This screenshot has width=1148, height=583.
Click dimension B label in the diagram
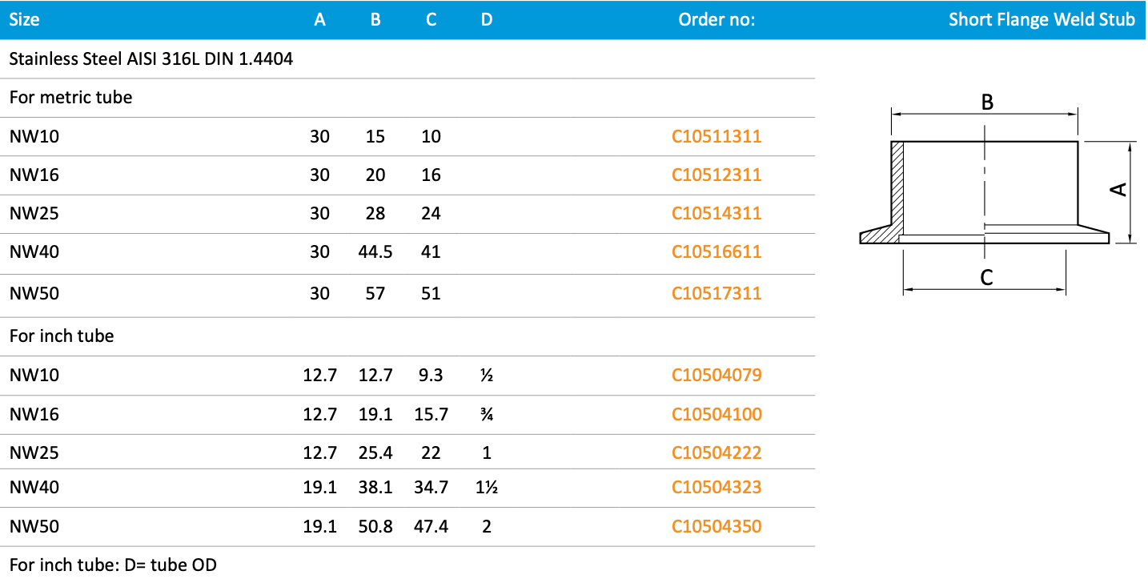pyautogui.click(x=987, y=103)
